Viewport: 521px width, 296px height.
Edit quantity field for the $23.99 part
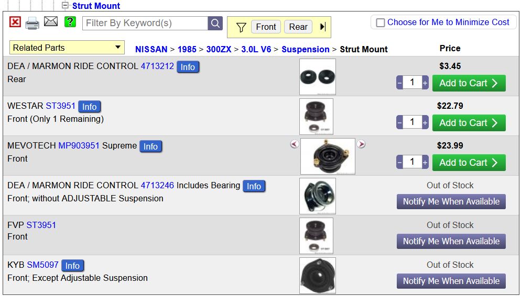click(x=413, y=162)
